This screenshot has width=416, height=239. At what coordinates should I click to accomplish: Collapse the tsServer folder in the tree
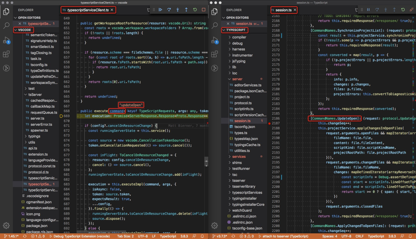[35, 95]
